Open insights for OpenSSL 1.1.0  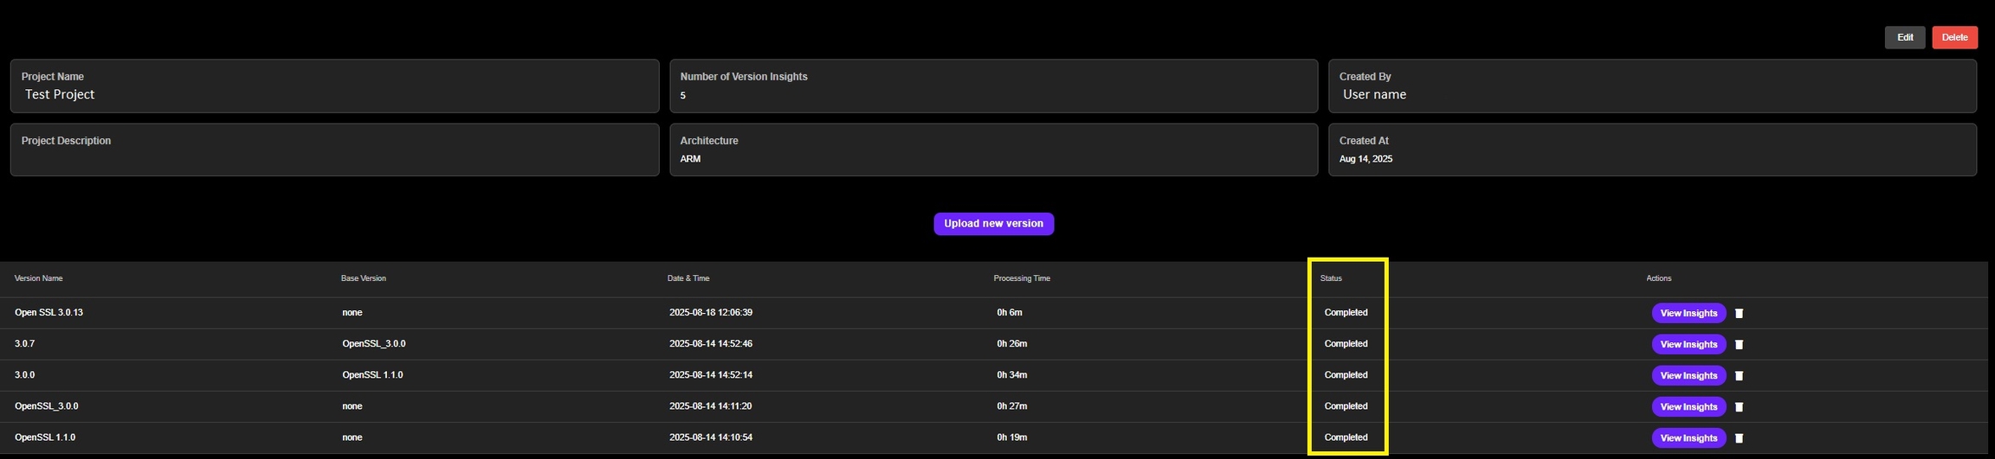click(x=1688, y=437)
